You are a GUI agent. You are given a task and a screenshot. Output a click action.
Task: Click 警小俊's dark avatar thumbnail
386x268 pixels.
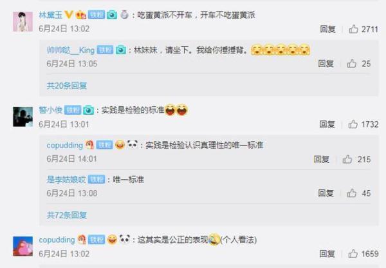[x=23, y=117]
